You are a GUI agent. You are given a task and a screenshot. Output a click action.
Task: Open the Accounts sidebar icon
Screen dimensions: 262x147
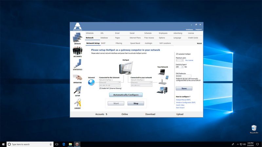pos(77,51)
